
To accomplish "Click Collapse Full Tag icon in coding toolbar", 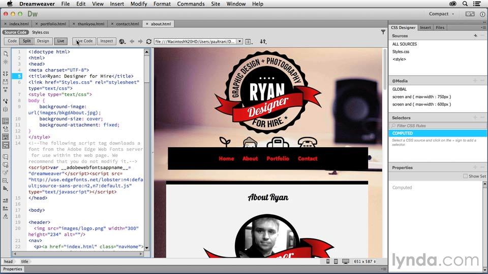I will pos(6,74).
